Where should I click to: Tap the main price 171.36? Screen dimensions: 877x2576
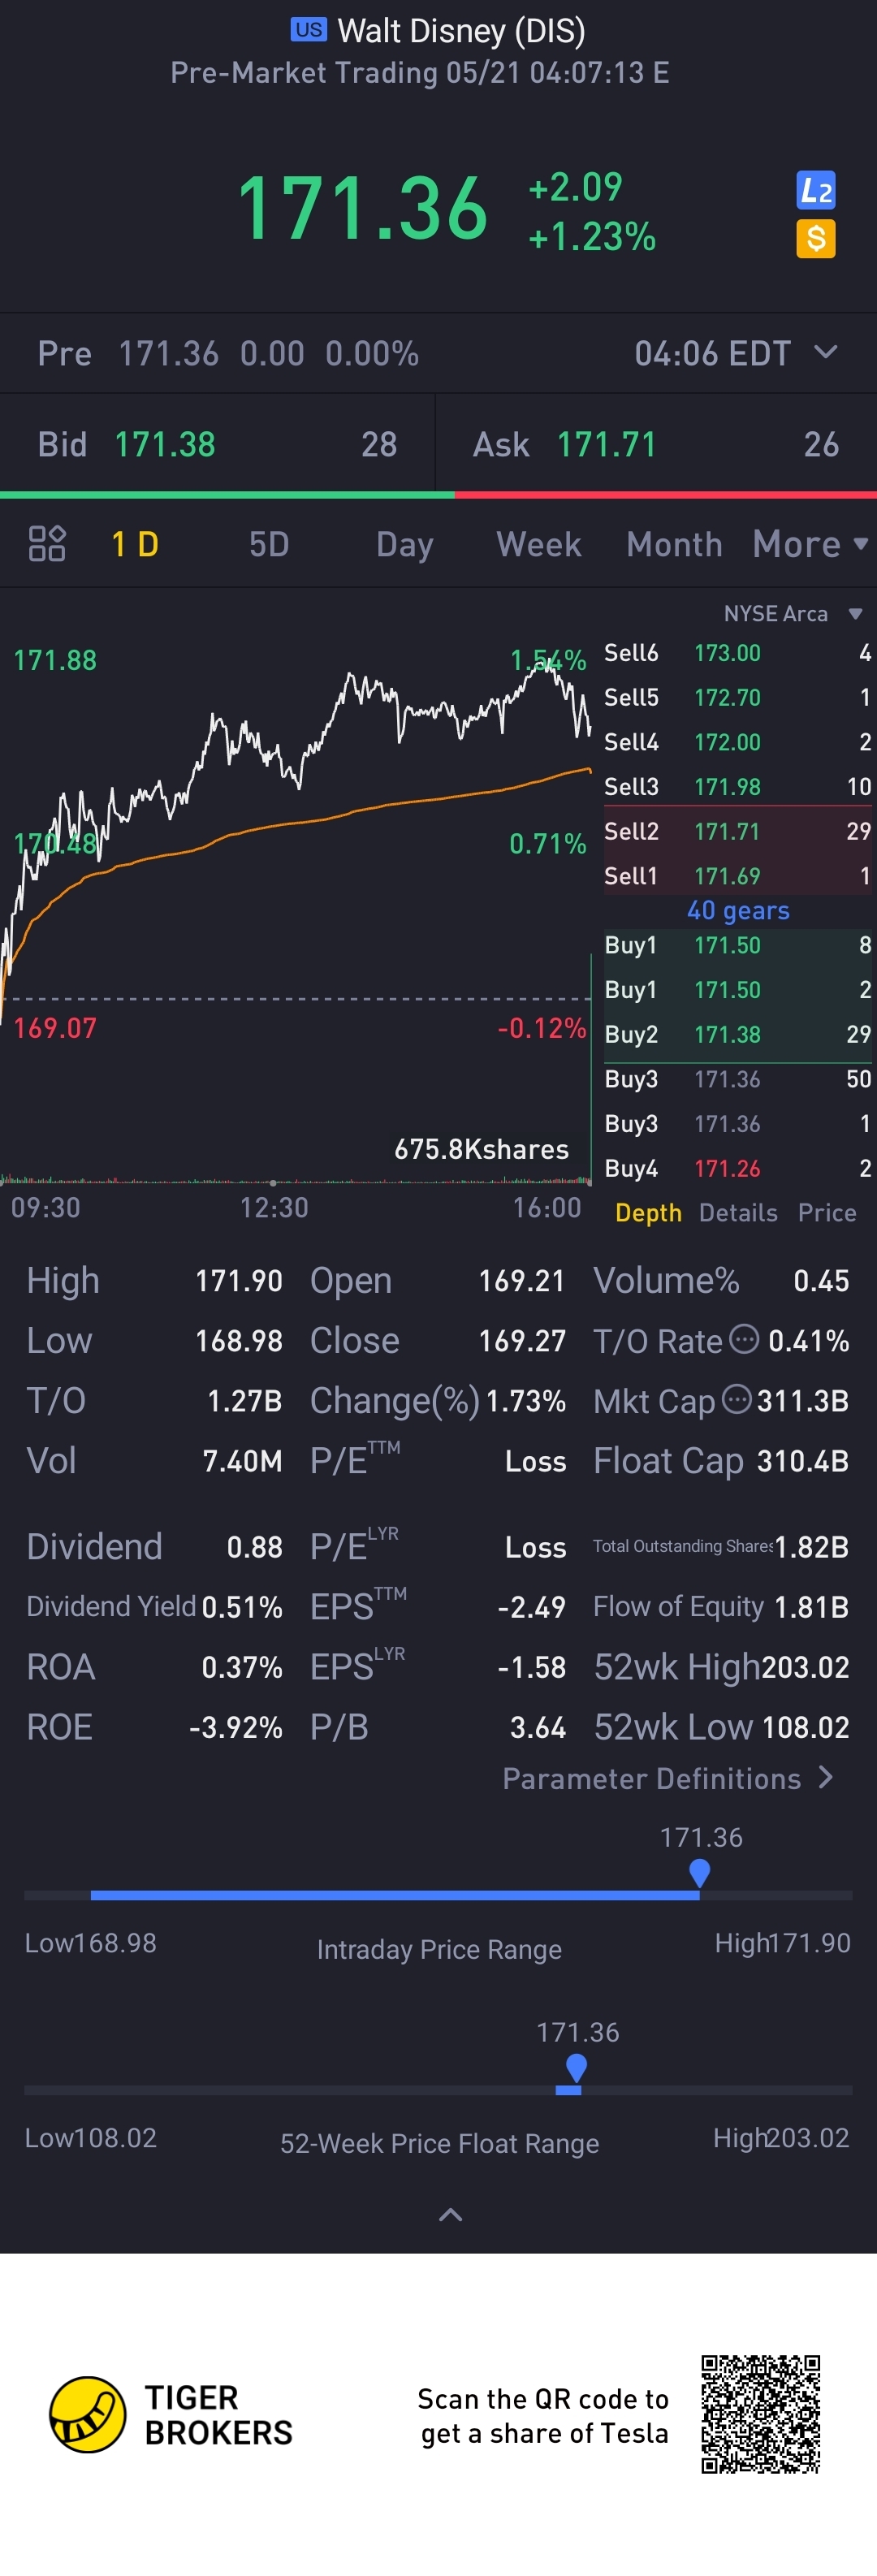(x=362, y=209)
